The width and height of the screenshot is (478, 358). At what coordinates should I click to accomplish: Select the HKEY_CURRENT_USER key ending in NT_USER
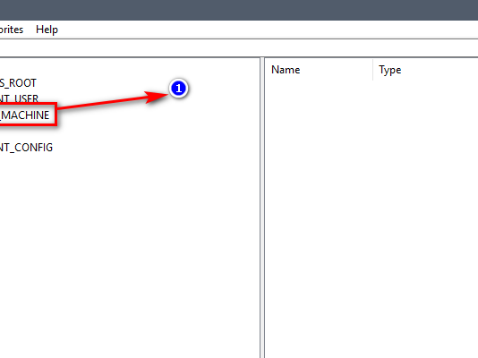point(19,98)
